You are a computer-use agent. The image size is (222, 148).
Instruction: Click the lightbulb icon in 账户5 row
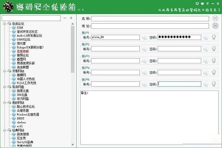pyautogui.click(x=213, y=84)
